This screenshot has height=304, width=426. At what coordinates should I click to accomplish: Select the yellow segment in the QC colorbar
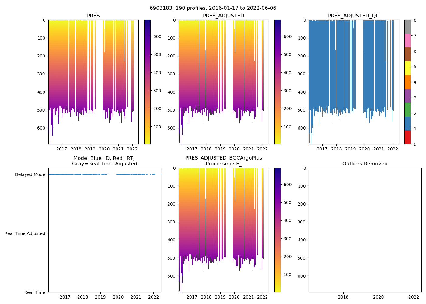pyautogui.click(x=407, y=68)
